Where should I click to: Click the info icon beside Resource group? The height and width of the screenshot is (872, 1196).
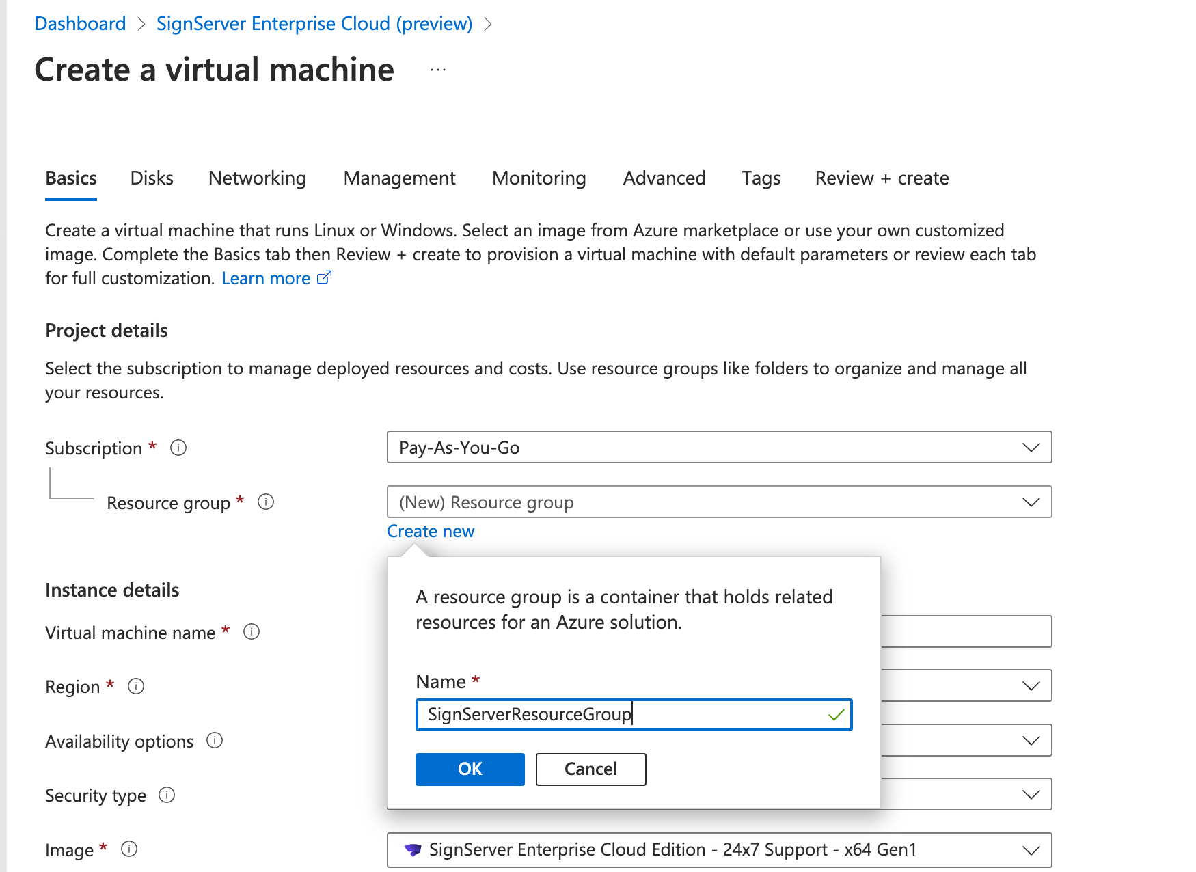[x=266, y=502]
